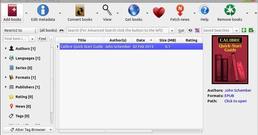The height and width of the screenshot is (135, 258).
Task: Open the Saved Searches dropdown arrow
Action: (236, 30)
